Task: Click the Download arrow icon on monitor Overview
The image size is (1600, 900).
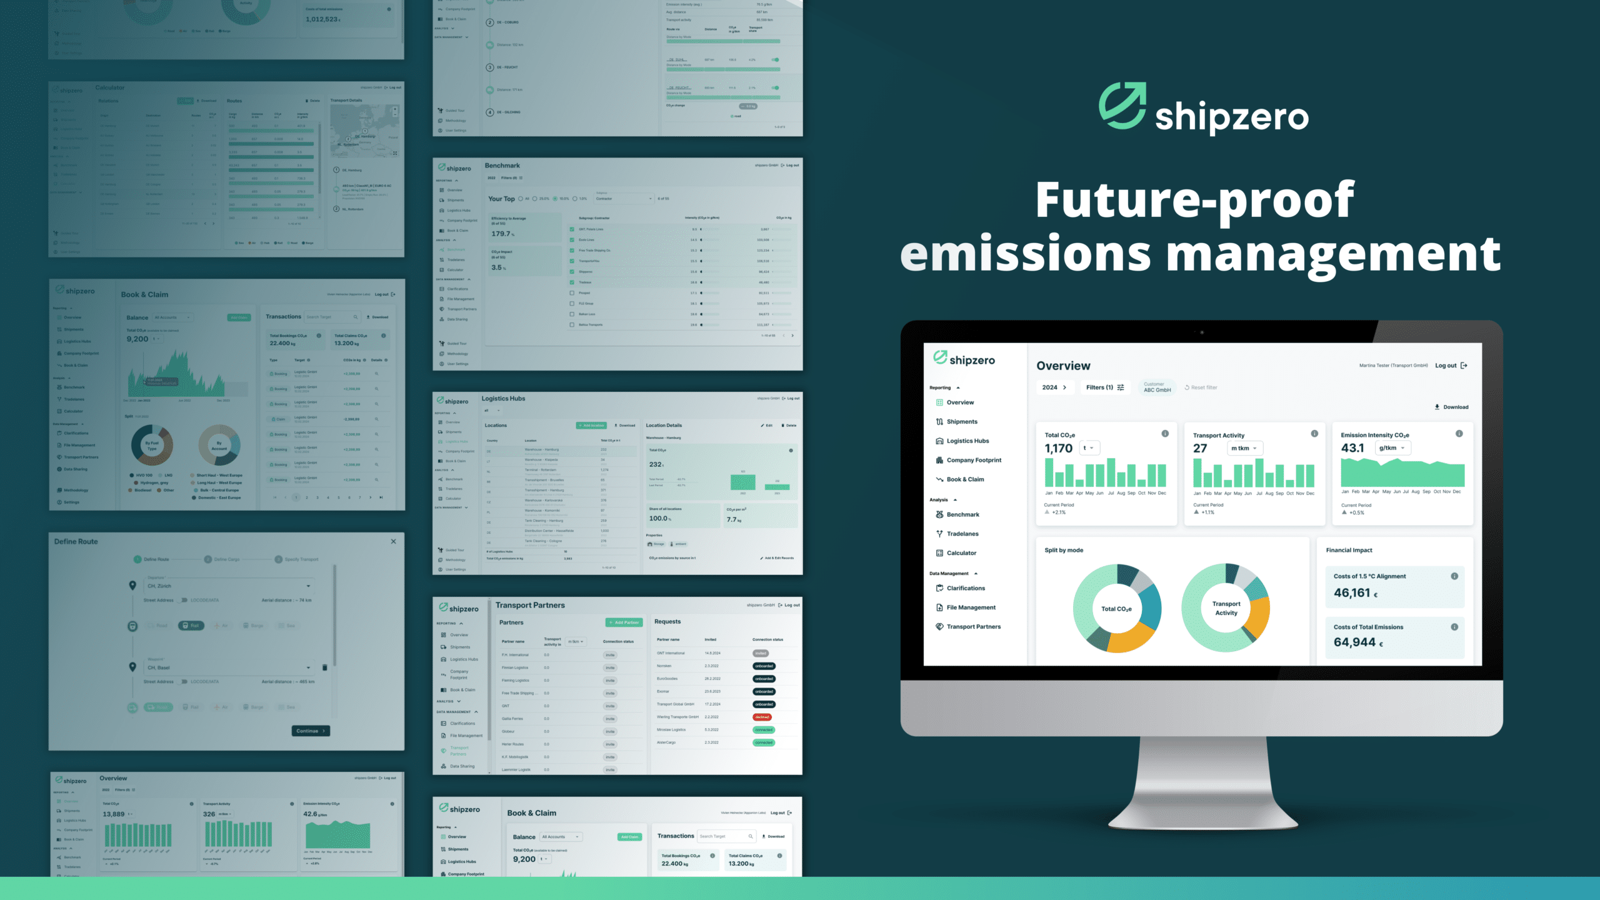Action: pos(1437,407)
